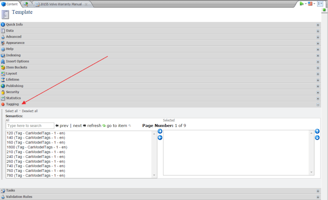Screen dimensions: 328x200
Task: Click the Data section icon
Action: 3,31
